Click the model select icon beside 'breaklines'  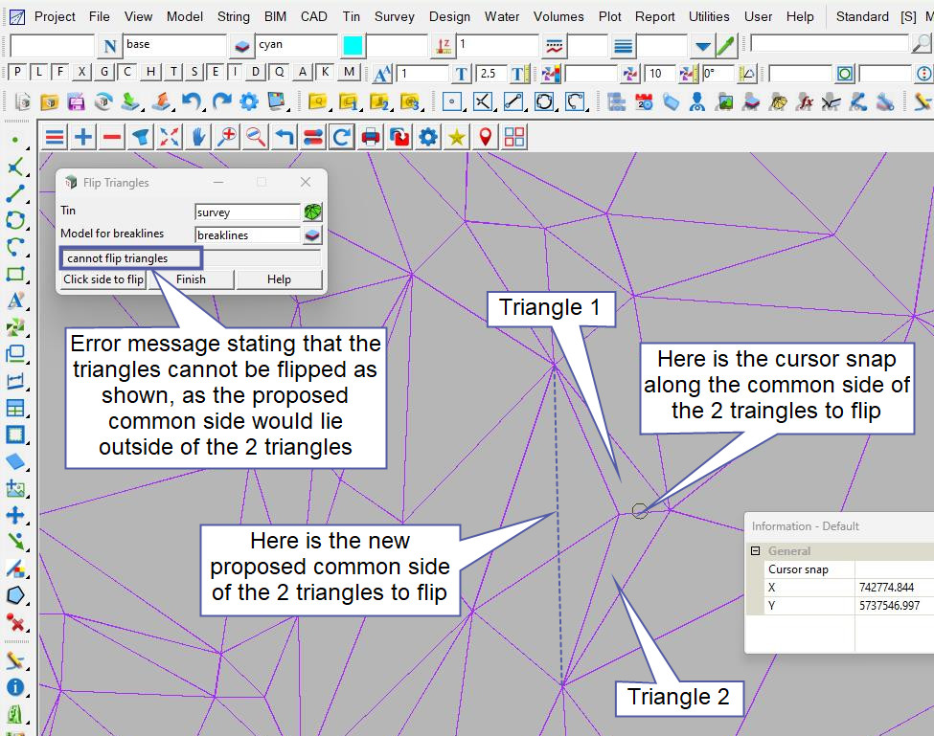312,235
